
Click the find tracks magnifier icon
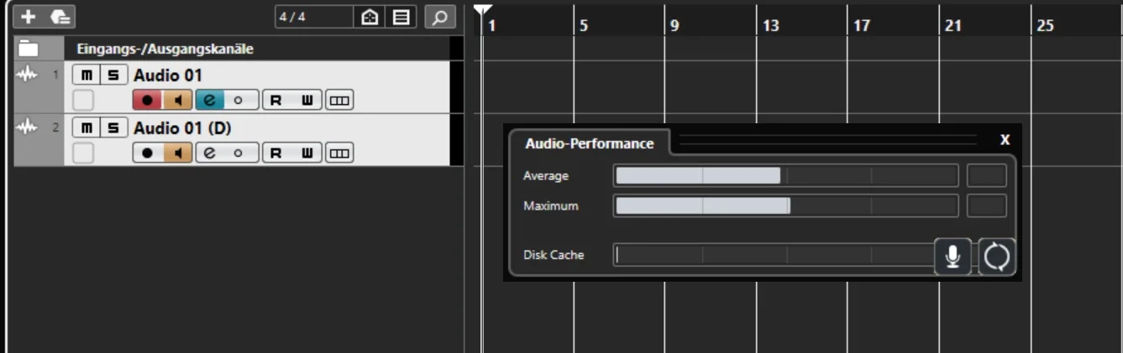pyautogui.click(x=440, y=17)
